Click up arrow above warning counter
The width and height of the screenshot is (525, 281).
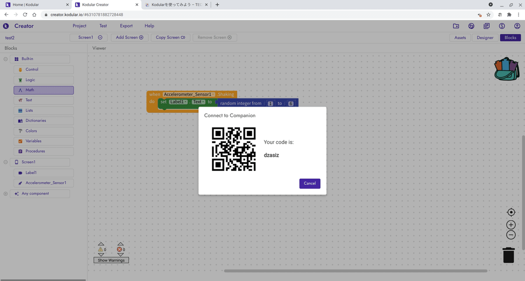coord(101,244)
